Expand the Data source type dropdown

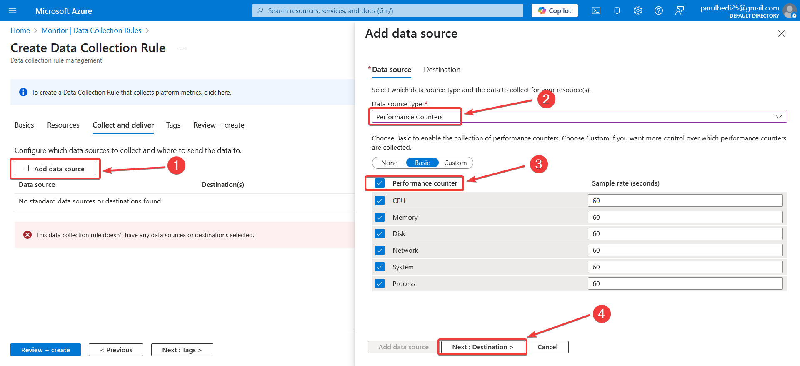click(x=579, y=117)
